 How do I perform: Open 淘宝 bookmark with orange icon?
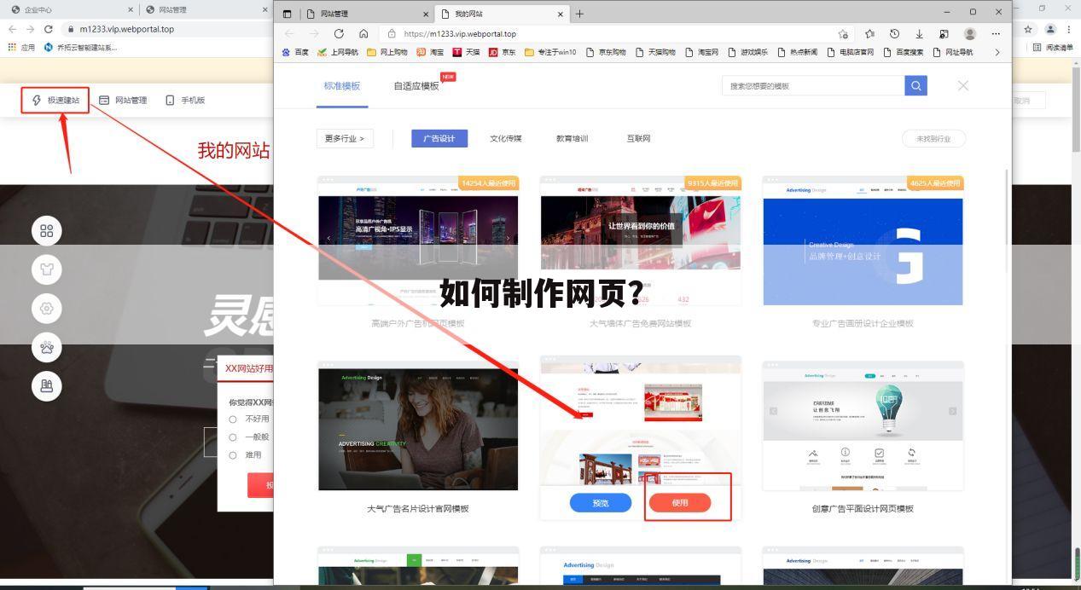pyautogui.click(x=430, y=52)
